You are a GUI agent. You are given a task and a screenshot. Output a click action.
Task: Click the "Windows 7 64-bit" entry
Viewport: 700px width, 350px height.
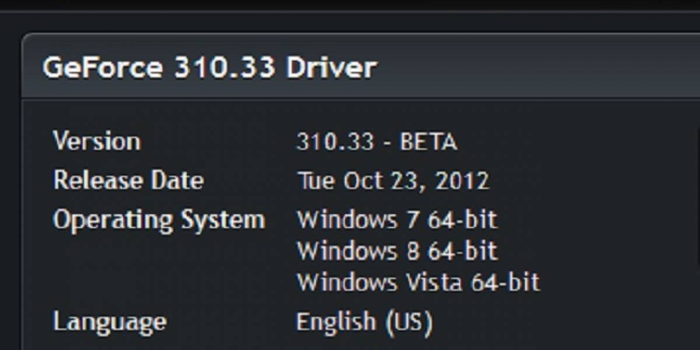pos(397,220)
